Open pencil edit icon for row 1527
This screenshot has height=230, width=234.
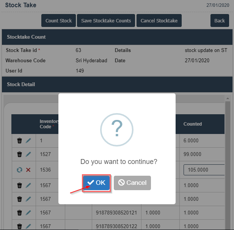[x=28, y=154]
